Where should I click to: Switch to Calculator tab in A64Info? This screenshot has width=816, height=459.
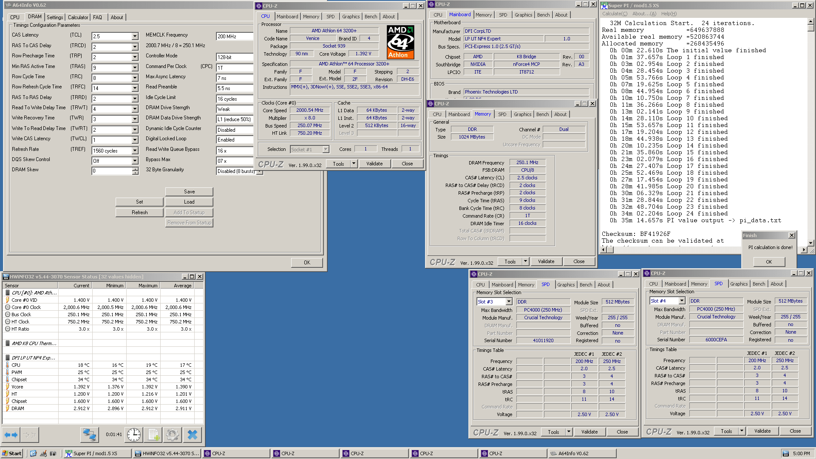click(x=78, y=17)
